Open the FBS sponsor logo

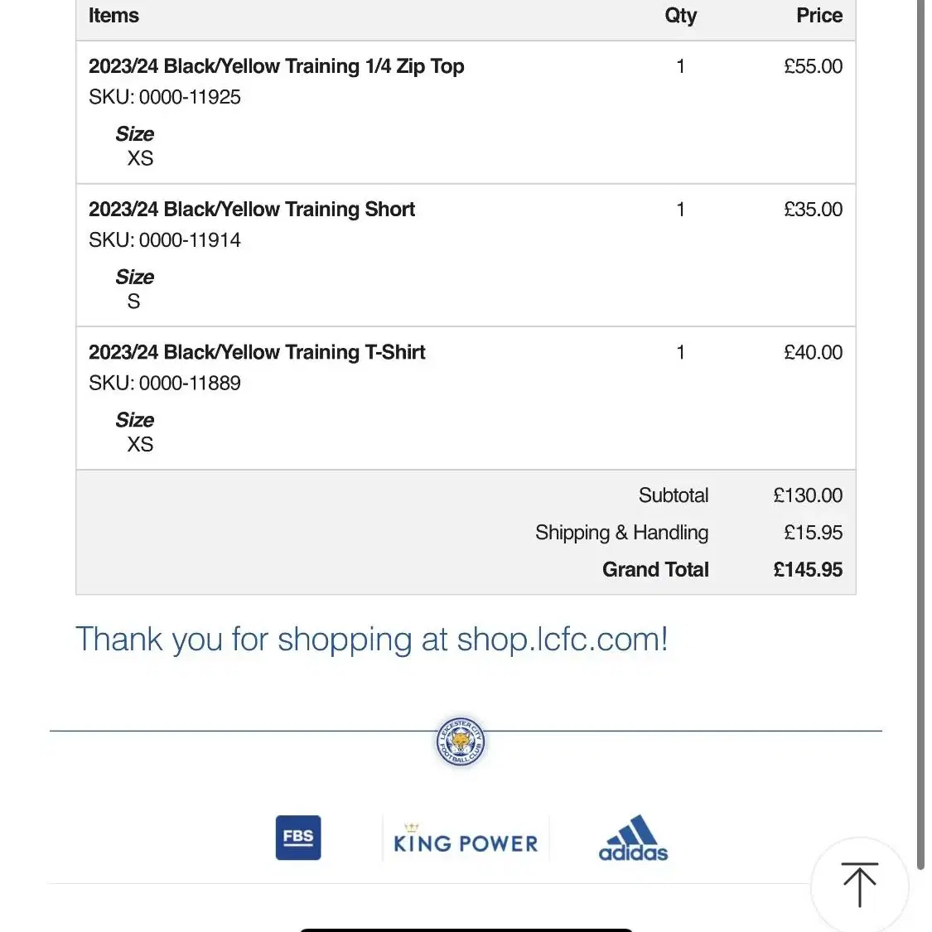point(298,838)
